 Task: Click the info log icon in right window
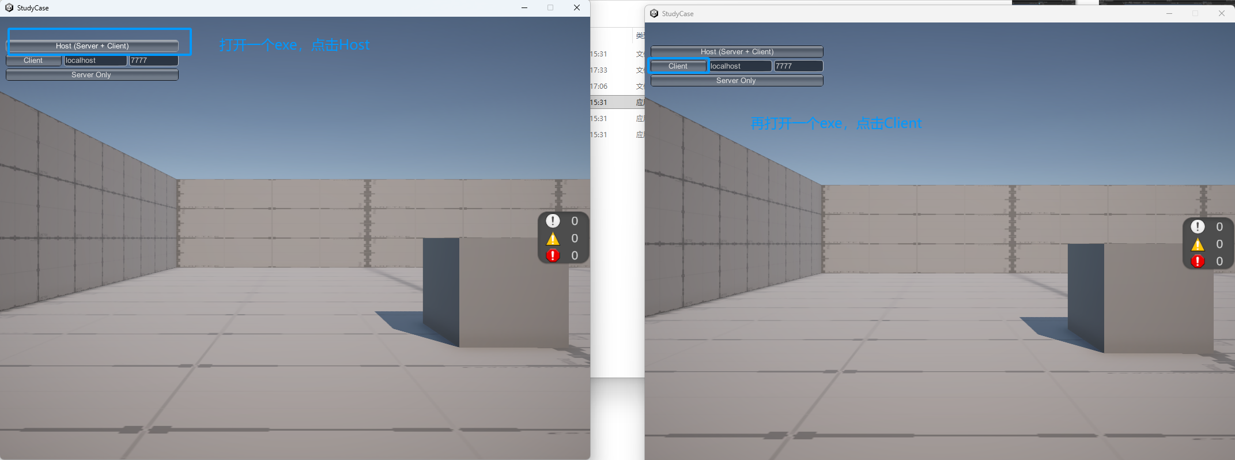(1198, 227)
